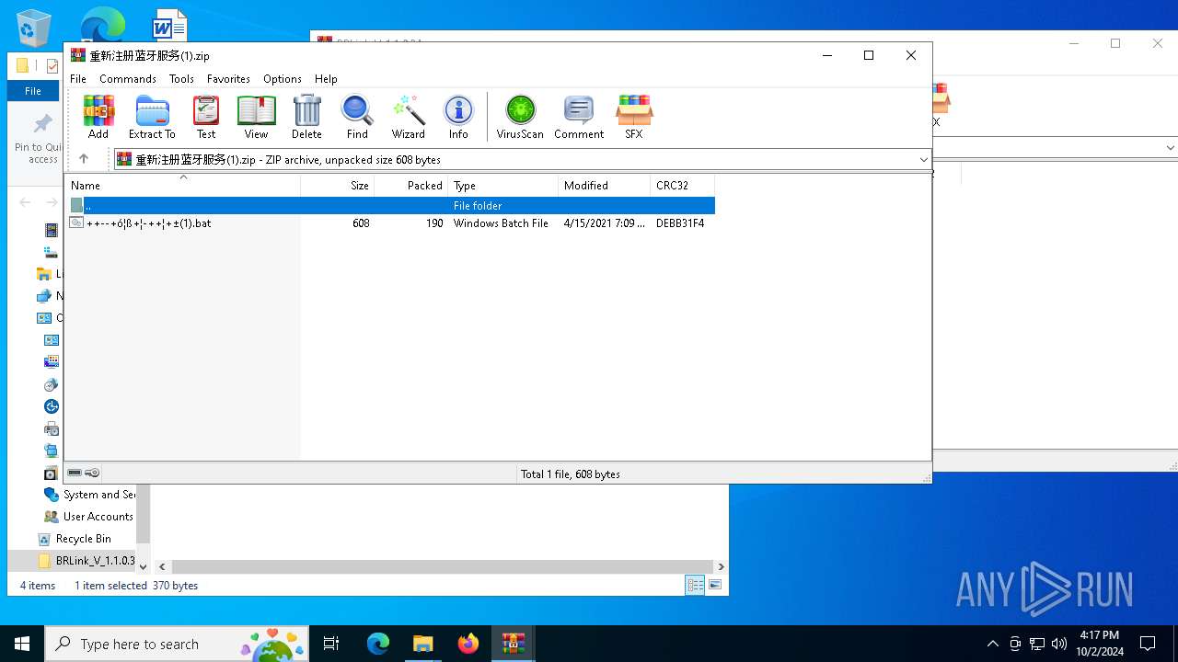Switch Explorer to details view icon
The image size is (1178, 662).
(x=695, y=585)
